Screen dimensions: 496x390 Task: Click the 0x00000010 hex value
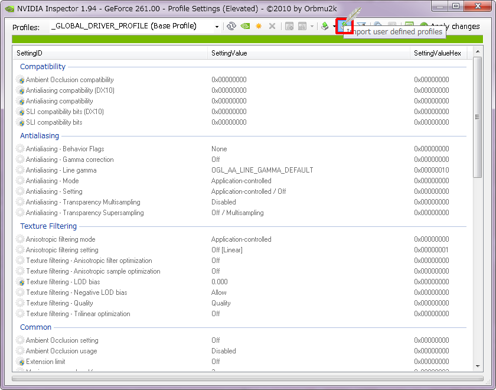432,170
